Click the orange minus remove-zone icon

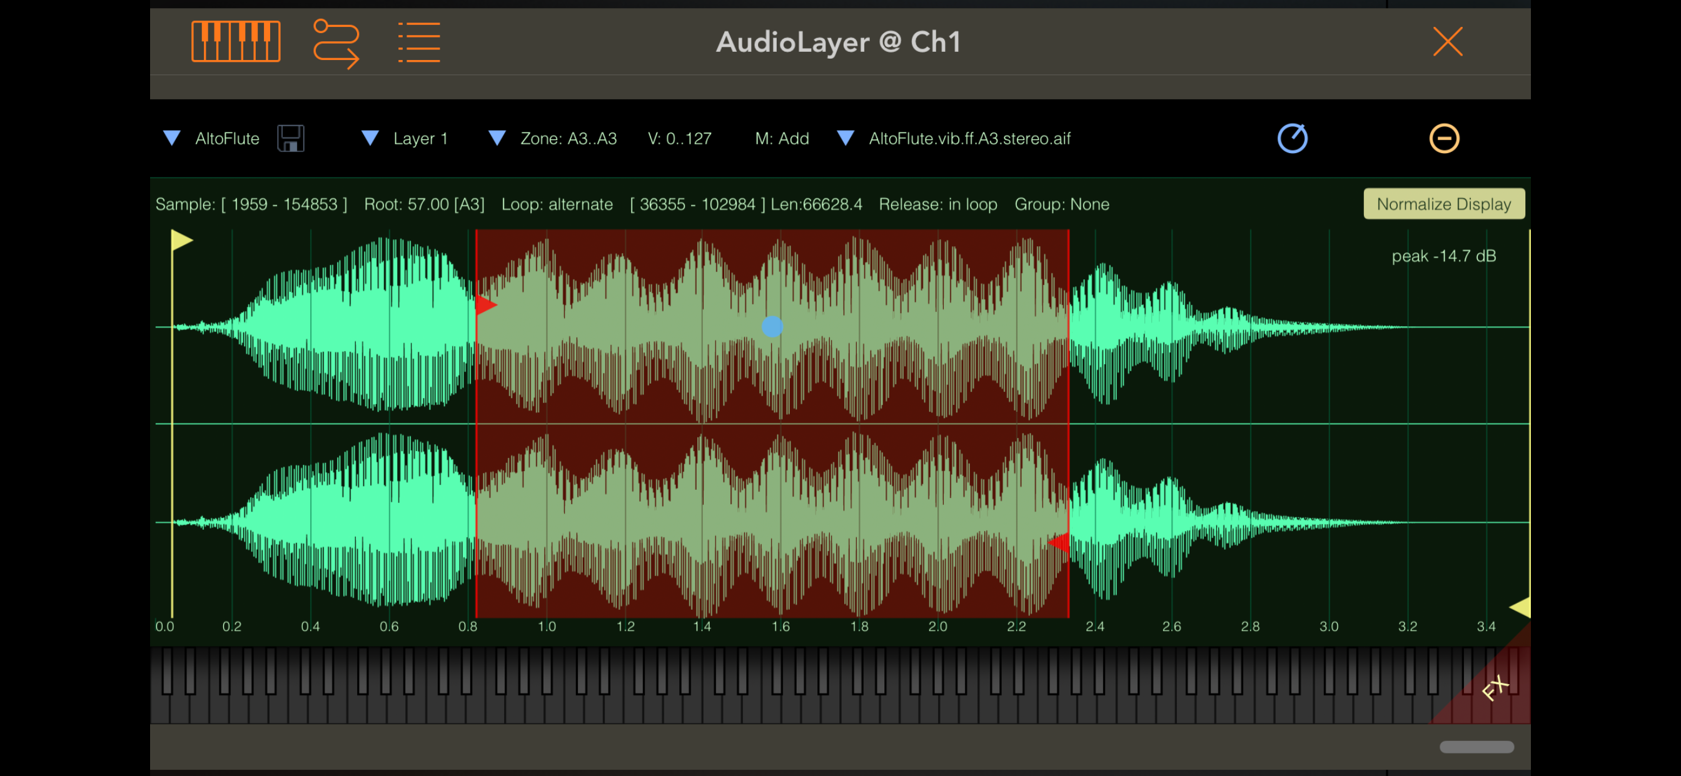click(x=1444, y=138)
